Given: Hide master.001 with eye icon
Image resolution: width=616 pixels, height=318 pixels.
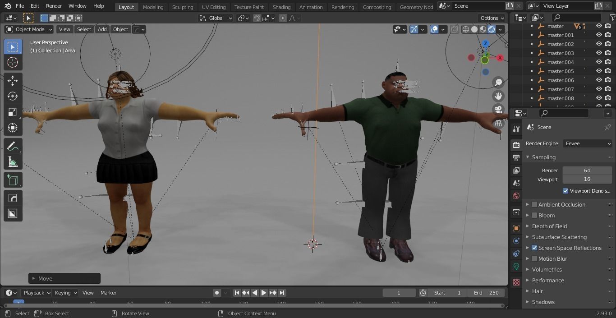Looking at the screenshot, I should coord(599,35).
